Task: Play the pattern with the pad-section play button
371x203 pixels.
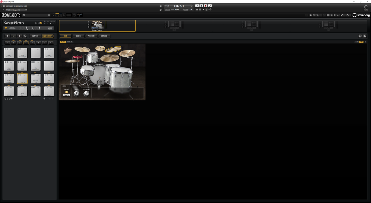Action: click(x=13, y=36)
